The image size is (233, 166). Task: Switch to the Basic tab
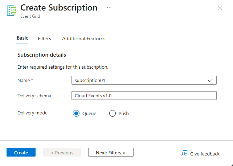click(23, 38)
